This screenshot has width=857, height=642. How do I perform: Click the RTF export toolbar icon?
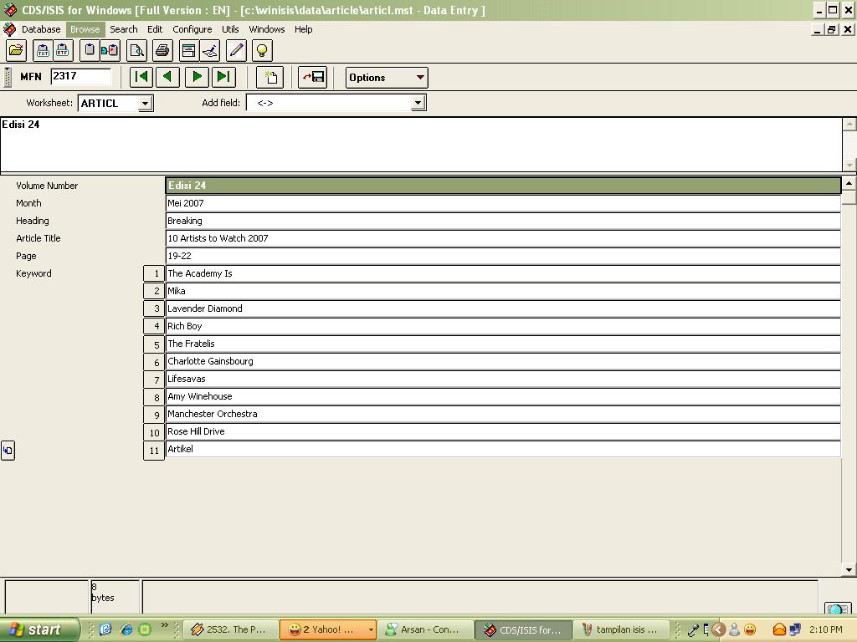[63, 51]
